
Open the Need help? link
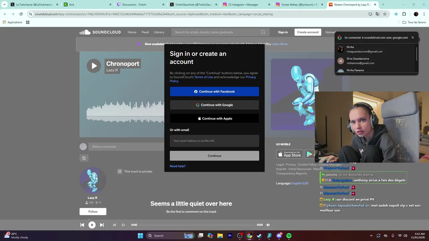[178, 166]
